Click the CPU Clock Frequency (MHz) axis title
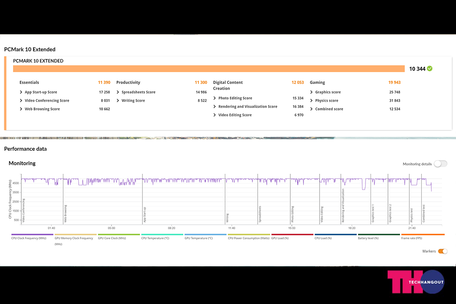 point(10,200)
